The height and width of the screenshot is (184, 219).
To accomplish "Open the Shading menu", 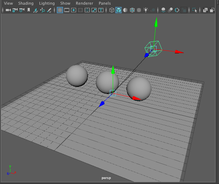I will 26,3.
